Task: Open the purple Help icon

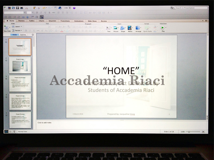Action: [x=74, y=8]
